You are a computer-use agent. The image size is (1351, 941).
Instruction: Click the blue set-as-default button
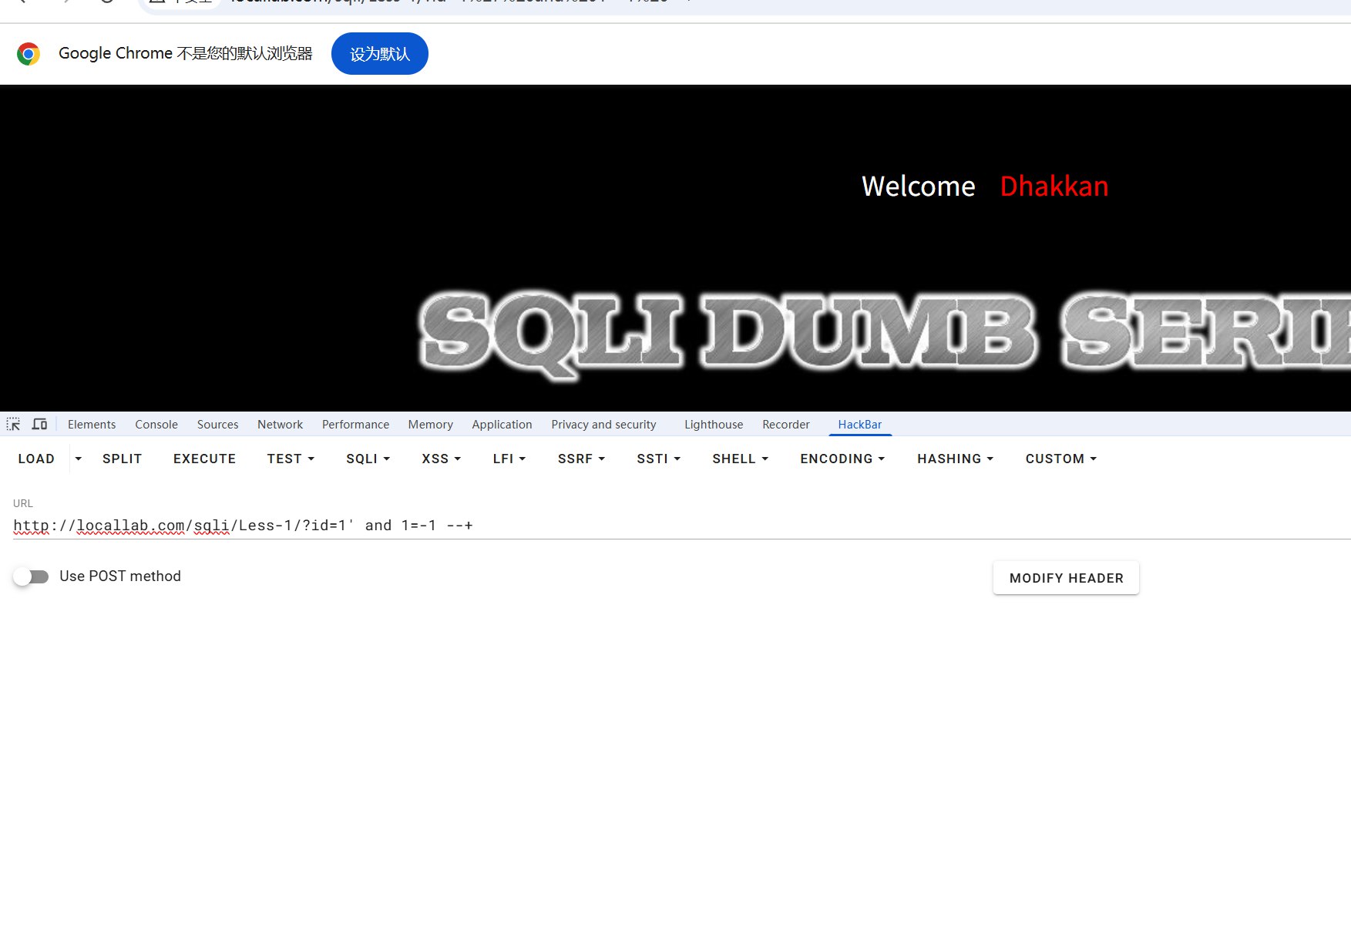[x=379, y=54]
